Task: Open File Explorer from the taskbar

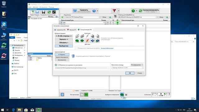Action: coord(19,110)
